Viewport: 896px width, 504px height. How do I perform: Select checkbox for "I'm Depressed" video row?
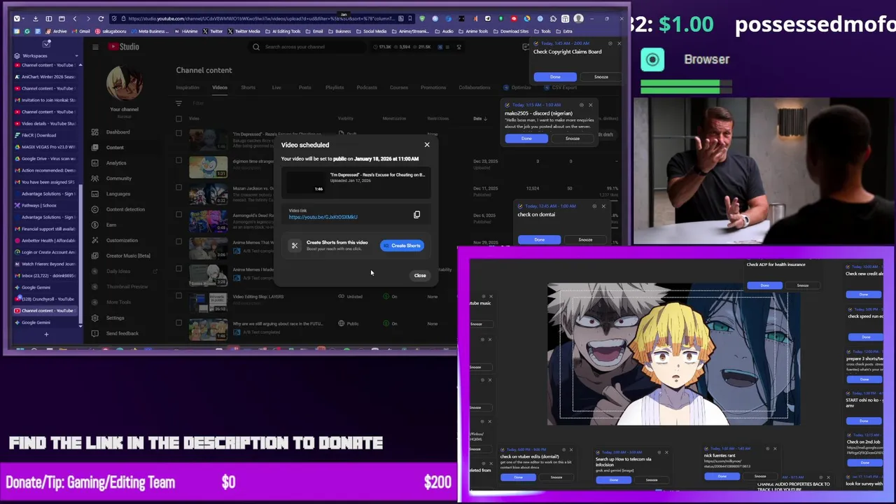[x=179, y=133]
